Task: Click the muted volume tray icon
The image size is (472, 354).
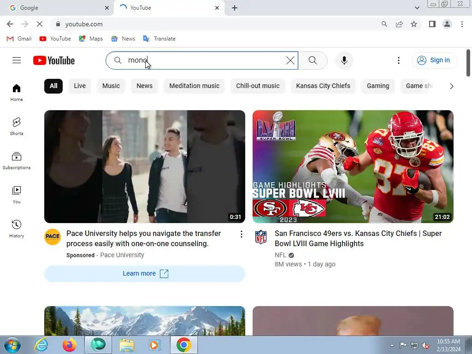Action: click(425, 346)
